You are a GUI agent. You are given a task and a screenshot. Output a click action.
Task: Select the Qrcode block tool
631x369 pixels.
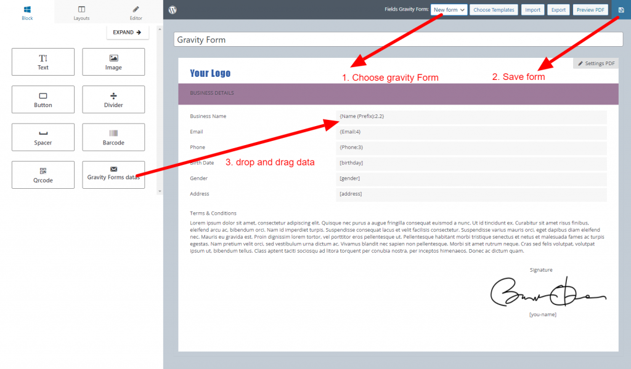point(43,175)
